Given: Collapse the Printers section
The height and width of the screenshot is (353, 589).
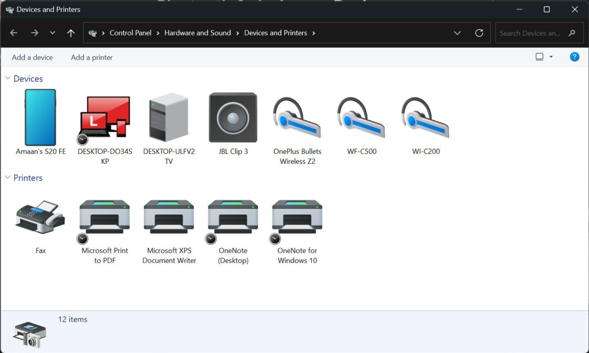Looking at the screenshot, I should pyautogui.click(x=7, y=178).
